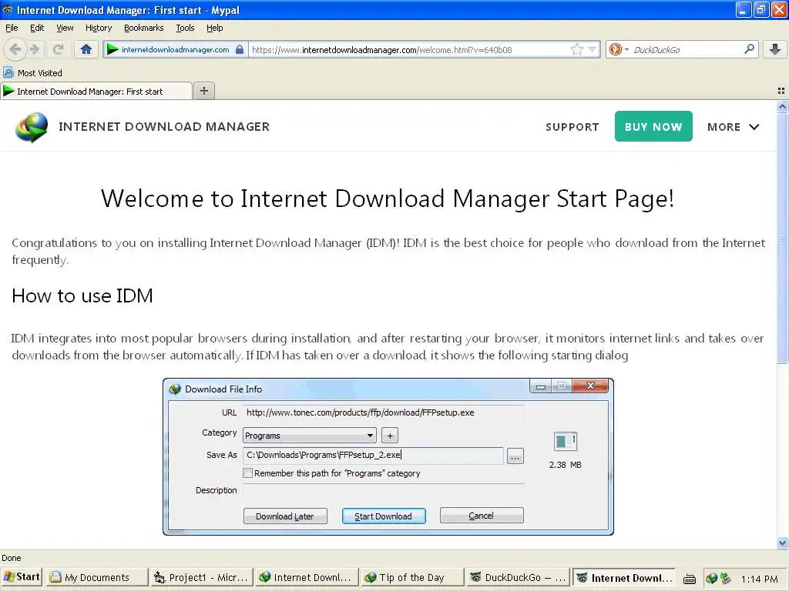Click the Forward arrow navigation button
The width and height of the screenshot is (789, 591).
click(35, 49)
